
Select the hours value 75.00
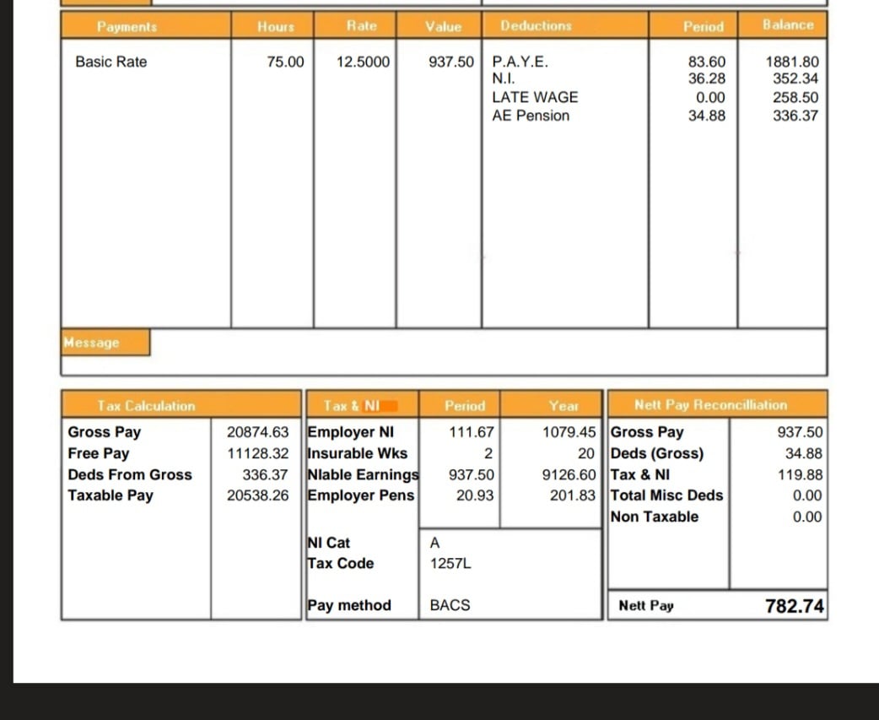pos(285,62)
